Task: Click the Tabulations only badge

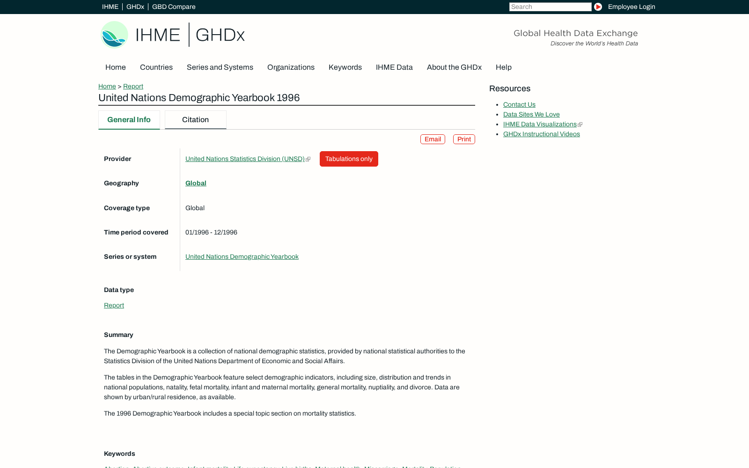Action: pyautogui.click(x=349, y=159)
